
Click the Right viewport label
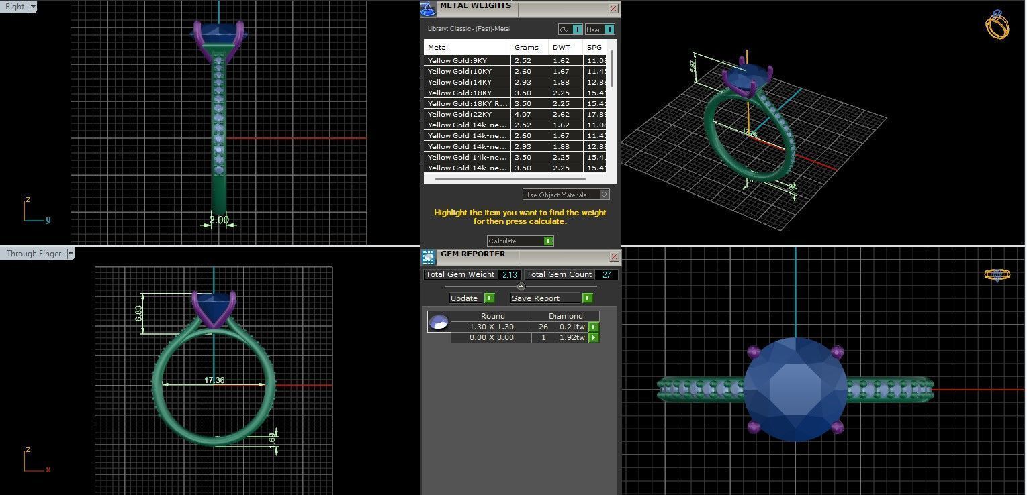[x=15, y=7]
